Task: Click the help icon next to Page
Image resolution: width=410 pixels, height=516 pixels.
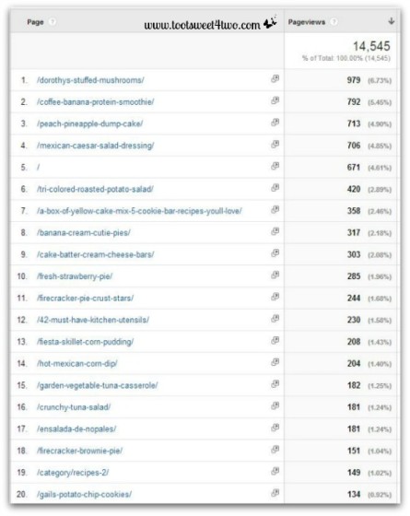Action: [x=53, y=22]
